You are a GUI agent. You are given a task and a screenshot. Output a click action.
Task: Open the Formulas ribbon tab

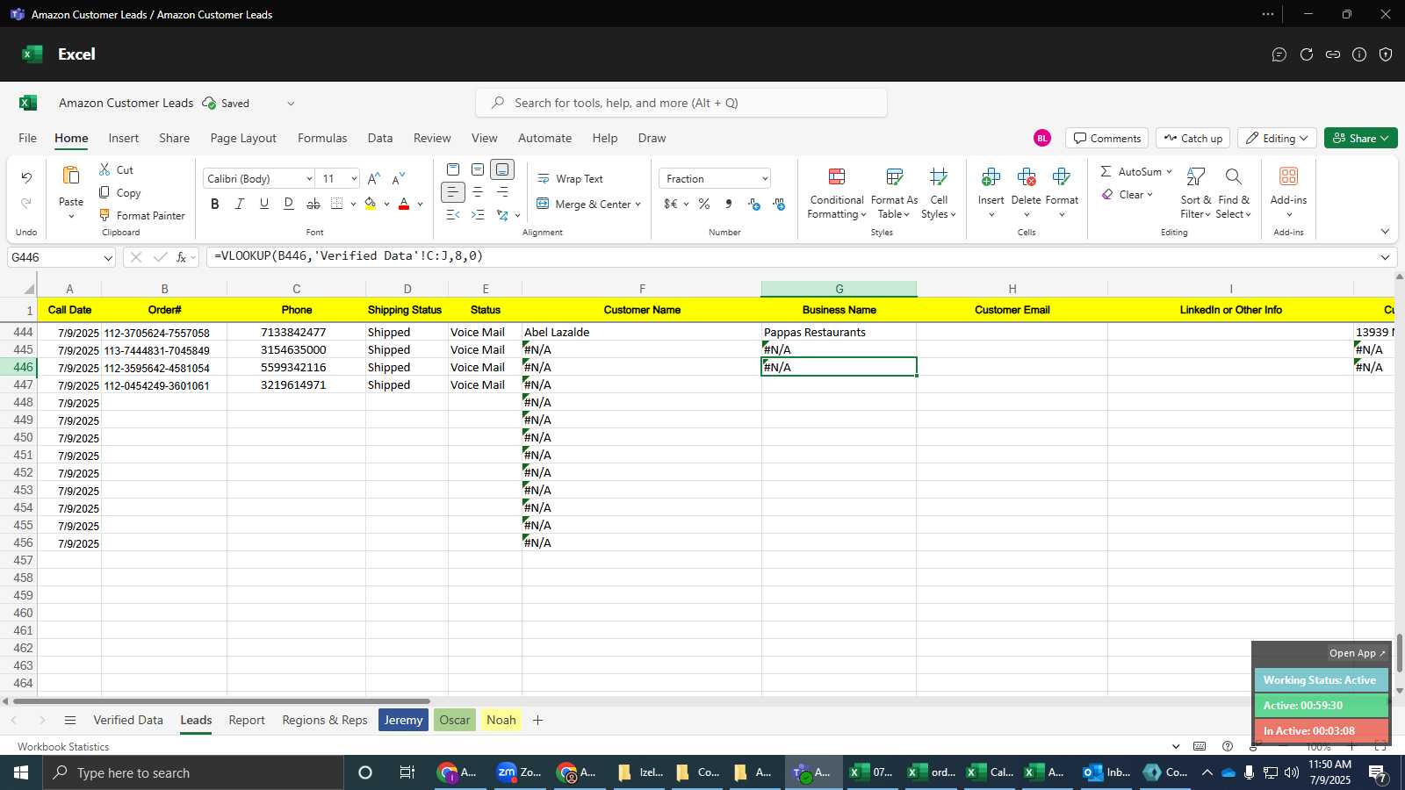(322, 138)
